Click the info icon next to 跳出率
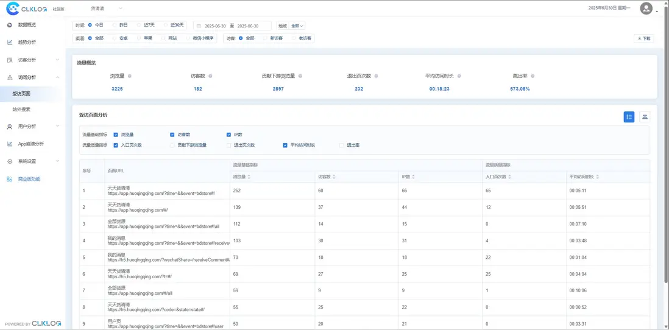Image resolution: width=669 pixels, height=330 pixels. 533,76
